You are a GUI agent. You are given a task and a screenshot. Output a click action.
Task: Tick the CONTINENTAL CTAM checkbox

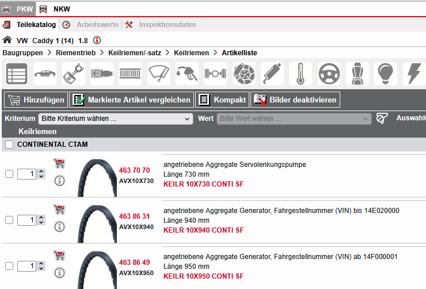9,144
